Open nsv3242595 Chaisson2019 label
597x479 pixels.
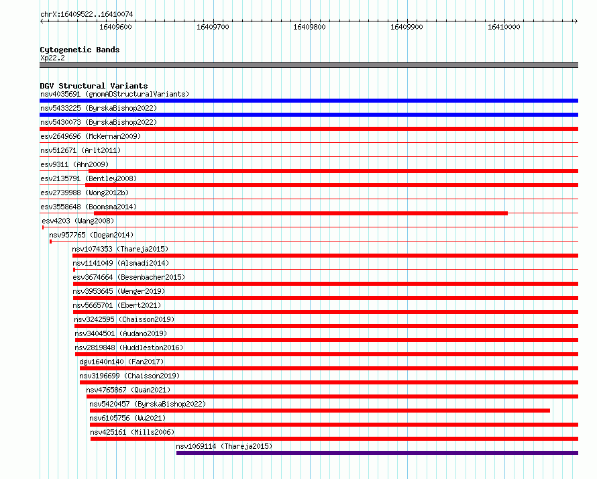(x=124, y=319)
